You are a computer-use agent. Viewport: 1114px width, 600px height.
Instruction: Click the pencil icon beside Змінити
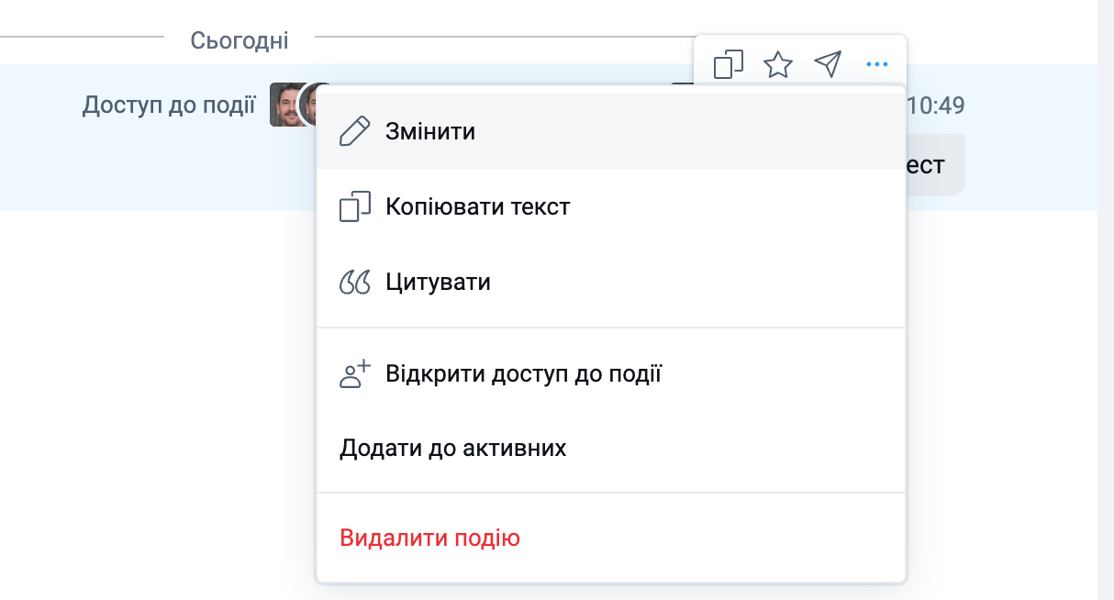point(354,131)
